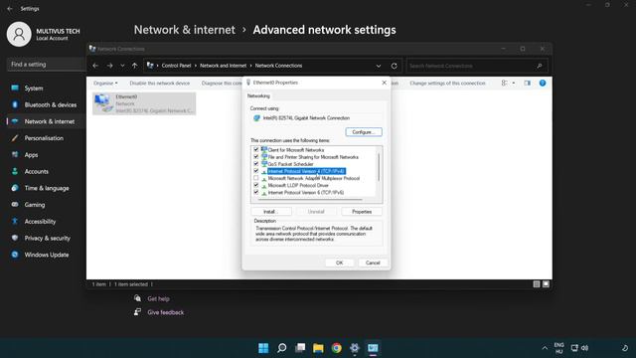
Task: Open Accounts settings category
Action: click(x=36, y=171)
